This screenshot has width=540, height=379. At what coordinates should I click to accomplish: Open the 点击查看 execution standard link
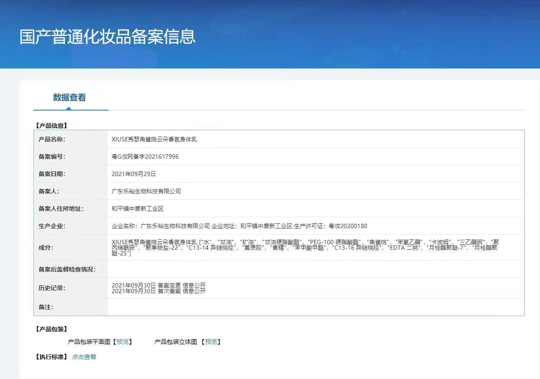pyautogui.click(x=84, y=357)
